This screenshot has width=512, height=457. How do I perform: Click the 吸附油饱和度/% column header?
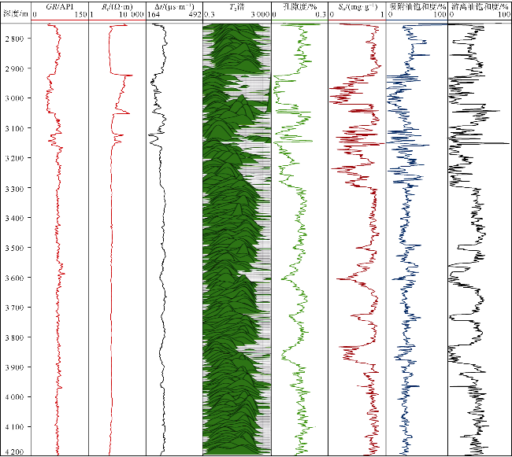coord(416,6)
